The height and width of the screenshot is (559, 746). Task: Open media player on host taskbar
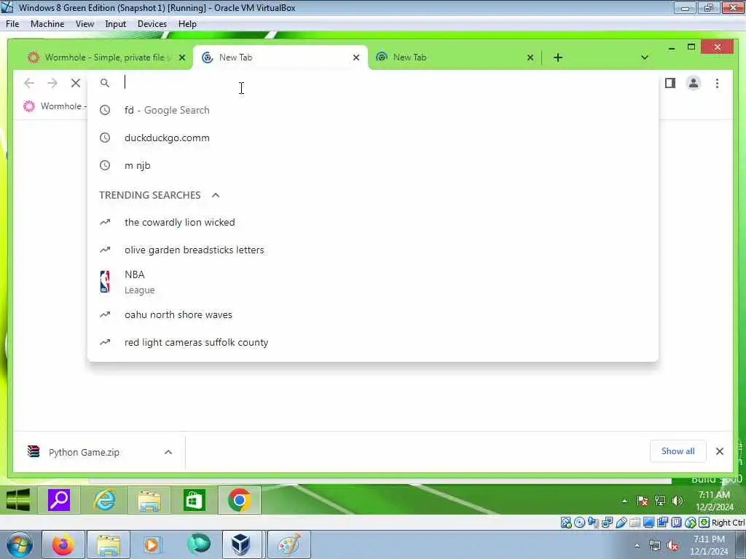click(x=152, y=544)
